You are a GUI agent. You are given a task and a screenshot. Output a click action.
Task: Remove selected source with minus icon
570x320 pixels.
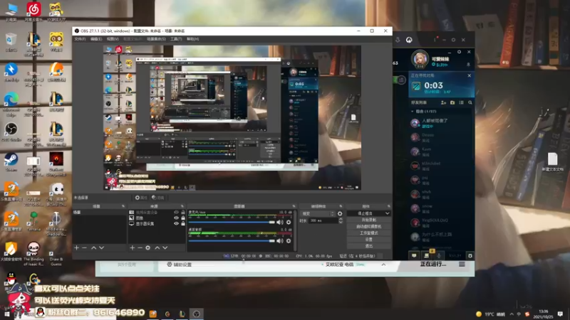[140, 247]
